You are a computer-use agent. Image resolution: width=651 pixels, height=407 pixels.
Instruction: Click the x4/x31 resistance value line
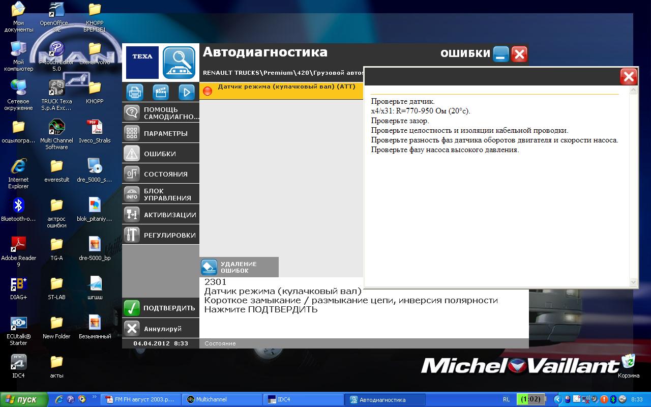point(421,111)
